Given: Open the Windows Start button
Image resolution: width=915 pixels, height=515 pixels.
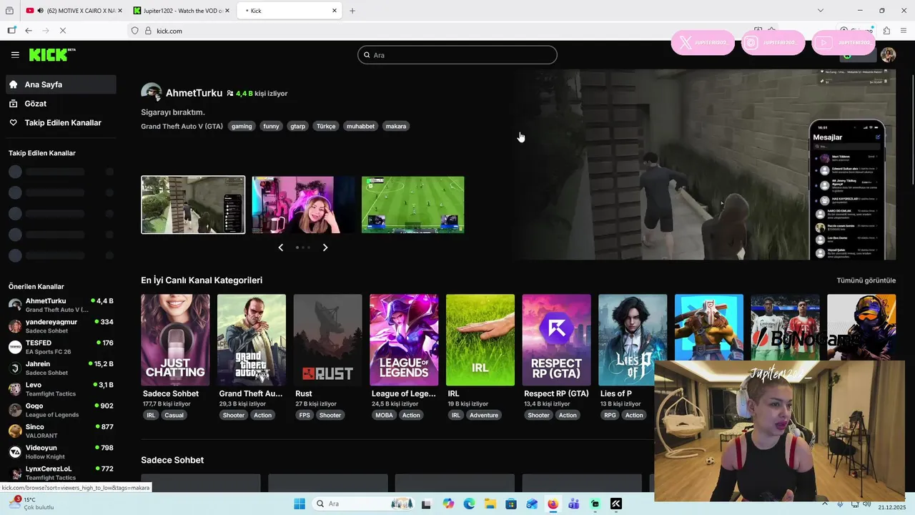Looking at the screenshot, I should [299, 504].
